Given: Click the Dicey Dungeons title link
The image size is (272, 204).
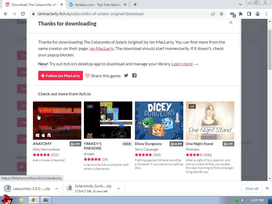Looking at the screenshot, I should [148, 144].
